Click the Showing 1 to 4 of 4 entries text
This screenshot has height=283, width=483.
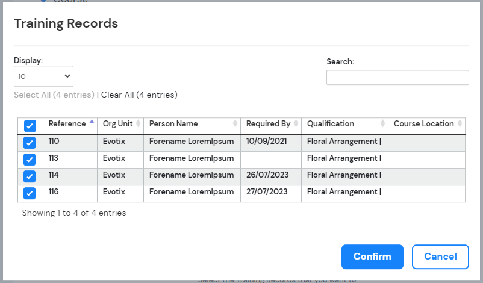[74, 213]
